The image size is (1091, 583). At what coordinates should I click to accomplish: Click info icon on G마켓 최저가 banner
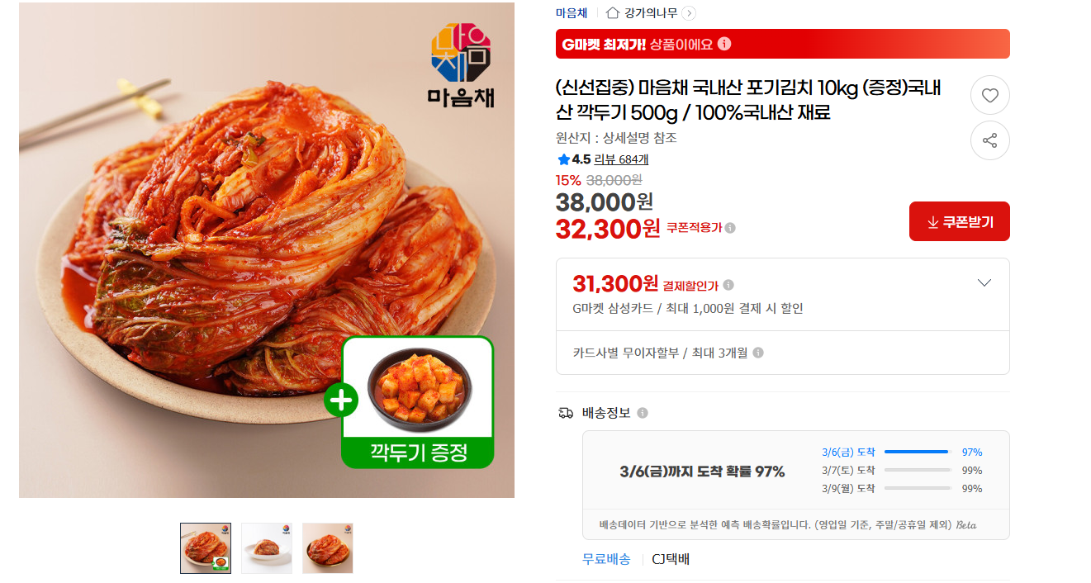pos(724,44)
